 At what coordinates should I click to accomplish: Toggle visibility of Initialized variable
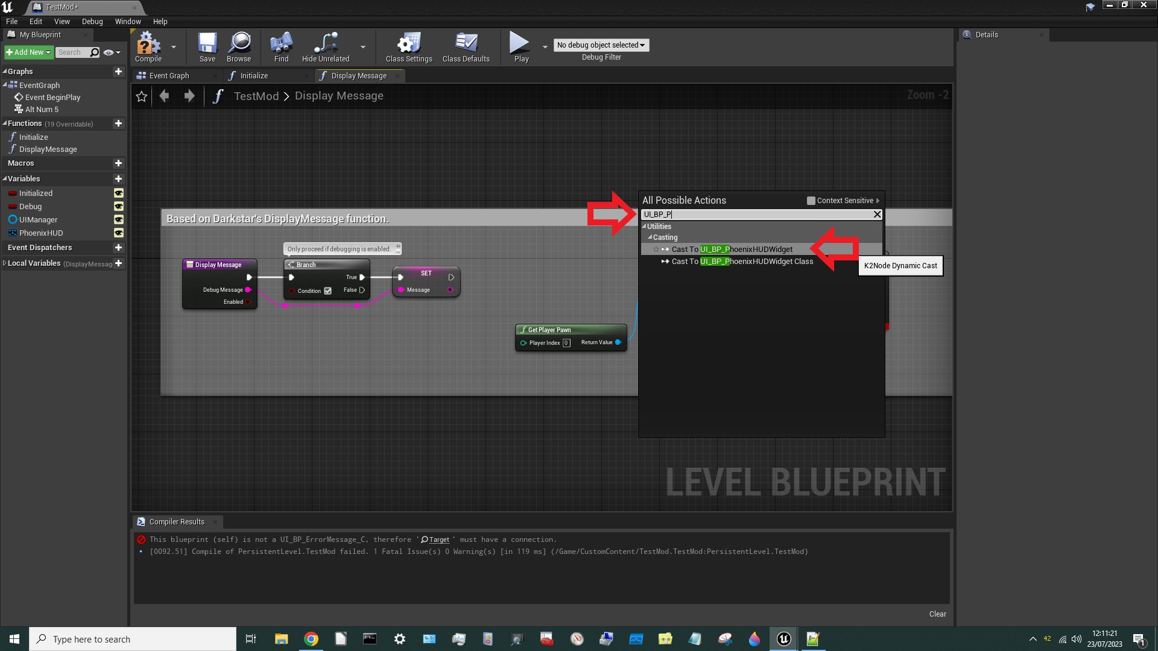coord(119,193)
